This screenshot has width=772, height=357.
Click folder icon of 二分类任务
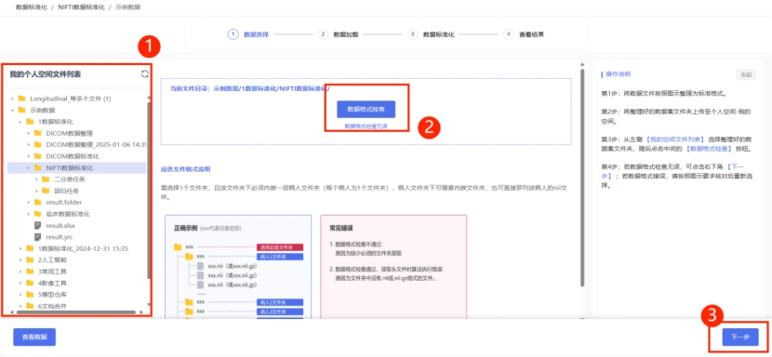[46, 179]
